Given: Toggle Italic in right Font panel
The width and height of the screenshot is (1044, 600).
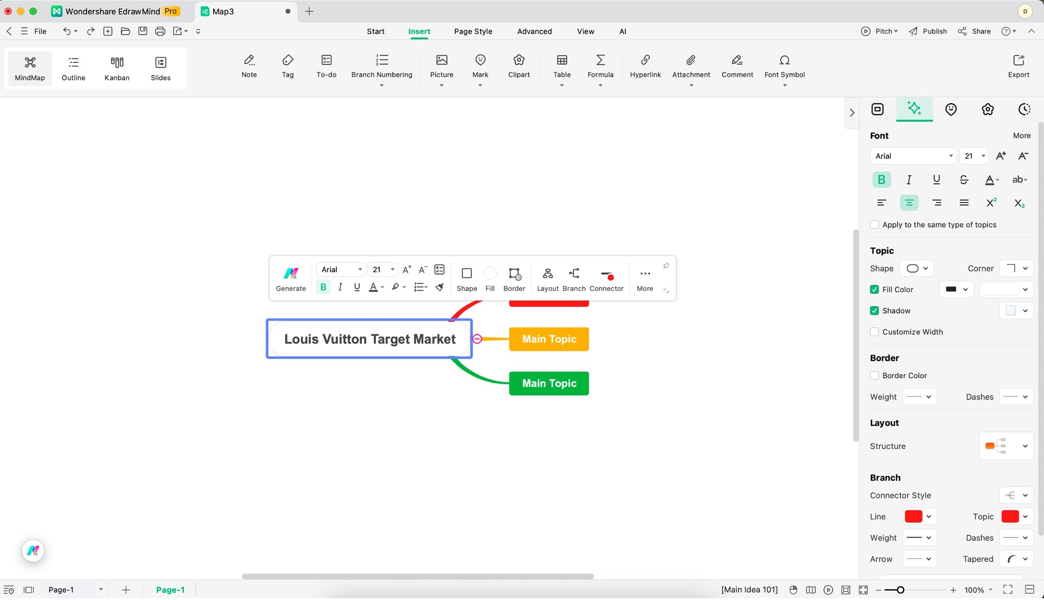Looking at the screenshot, I should (909, 180).
